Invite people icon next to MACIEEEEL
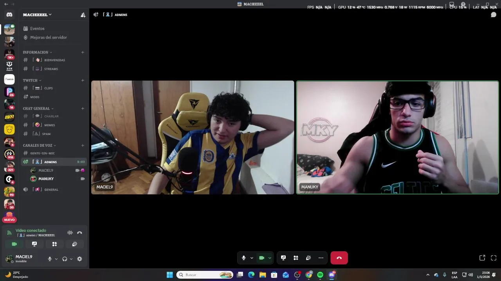Screen dimensions: 501x281 coord(83,15)
